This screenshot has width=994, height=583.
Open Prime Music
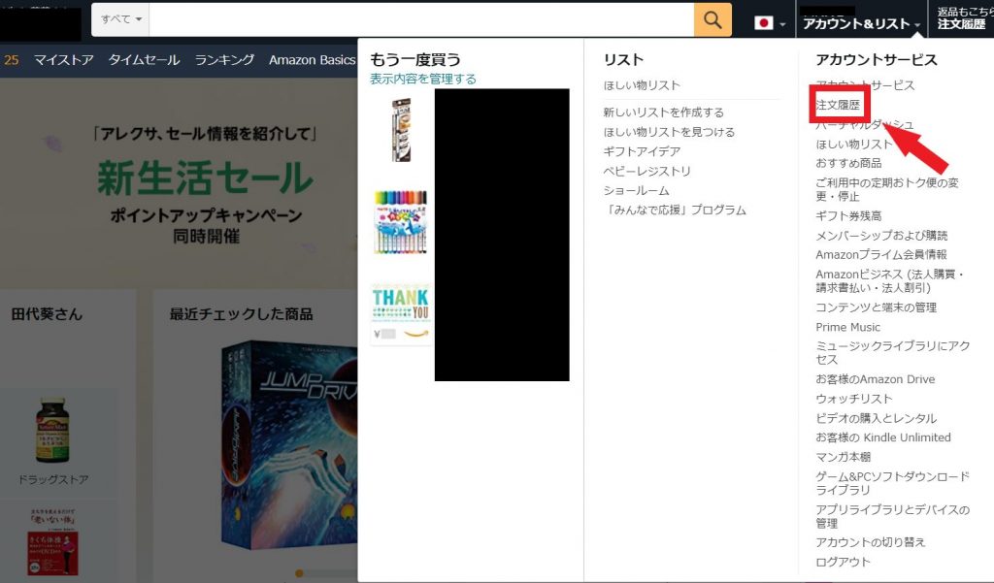[x=847, y=327]
